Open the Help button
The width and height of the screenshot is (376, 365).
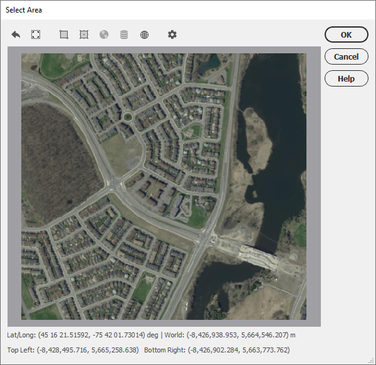click(347, 78)
